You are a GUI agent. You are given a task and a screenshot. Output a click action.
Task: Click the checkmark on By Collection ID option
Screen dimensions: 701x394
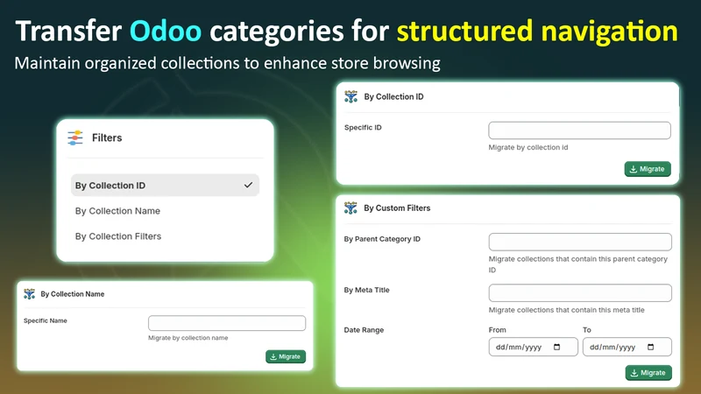[x=248, y=185]
